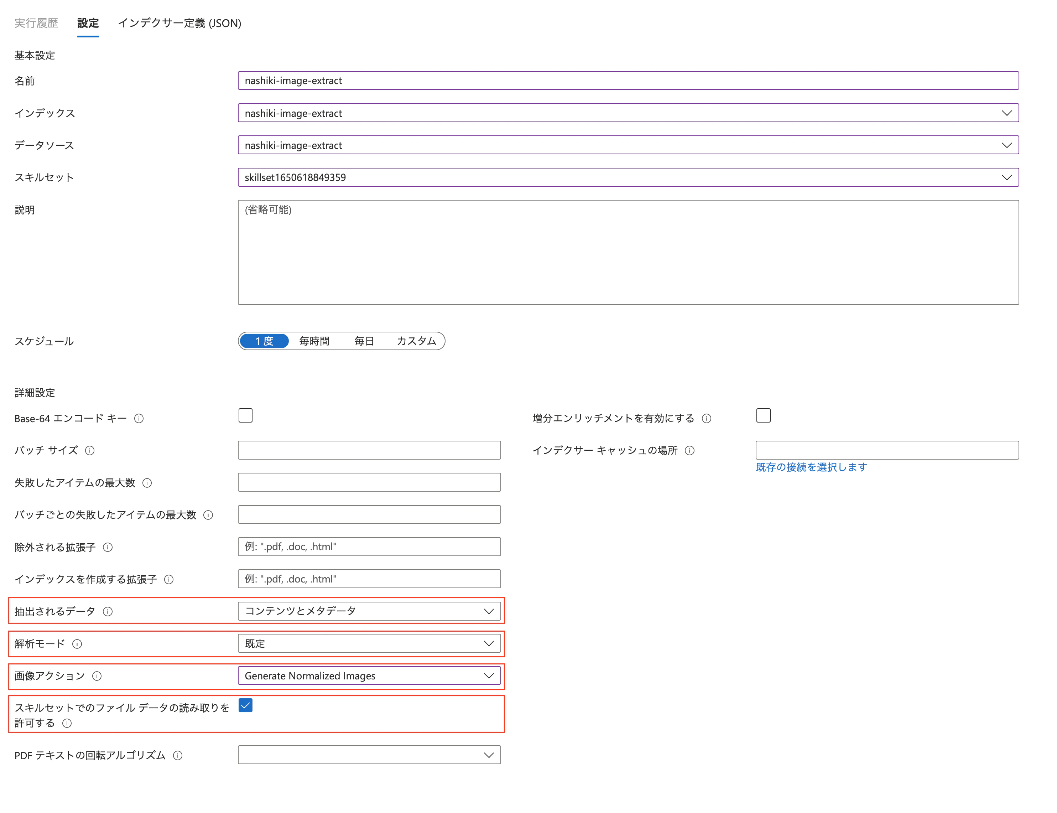Viewport: 1057px width, 813px height.
Task: Click 除外される拡張子 input field
Action: pyautogui.click(x=369, y=547)
